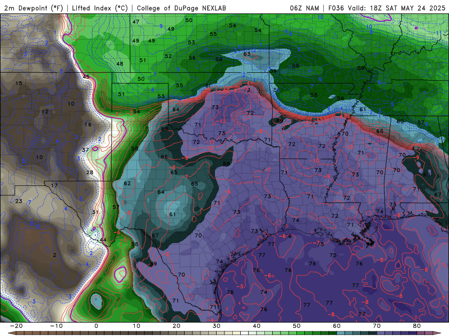Click the dewpoint value '37' on the map

click(x=85, y=150)
